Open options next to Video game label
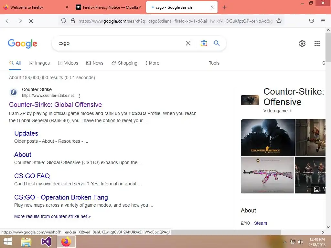This screenshot has width=331, height=248. click(291, 111)
